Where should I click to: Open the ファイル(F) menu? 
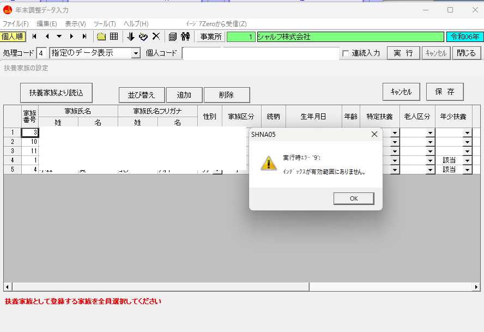pyautogui.click(x=16, y=24)
